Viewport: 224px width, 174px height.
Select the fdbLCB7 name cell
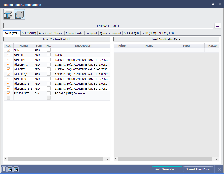pos(24,69)
